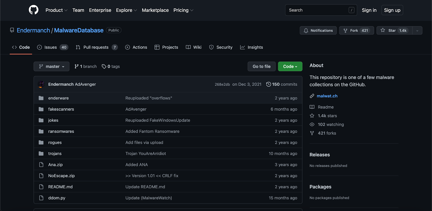Open the master branch dropdown
The height and width of the screenshot is (211, 432).
click(51, 66)
